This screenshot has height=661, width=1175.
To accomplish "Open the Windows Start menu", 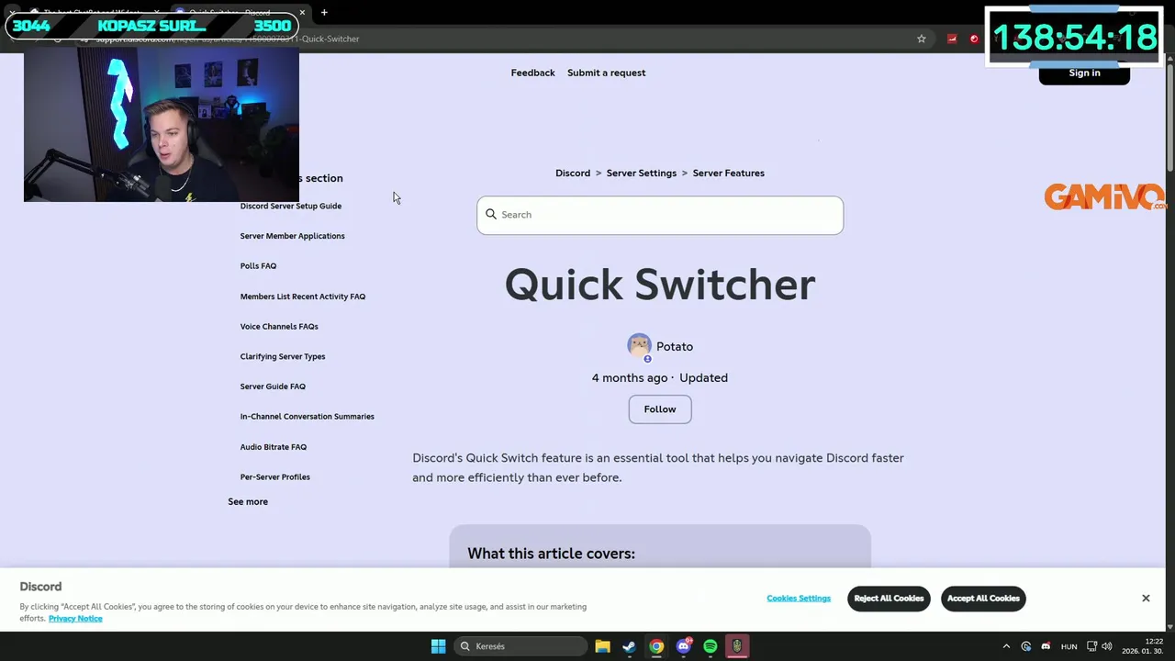I will [438, 646].
